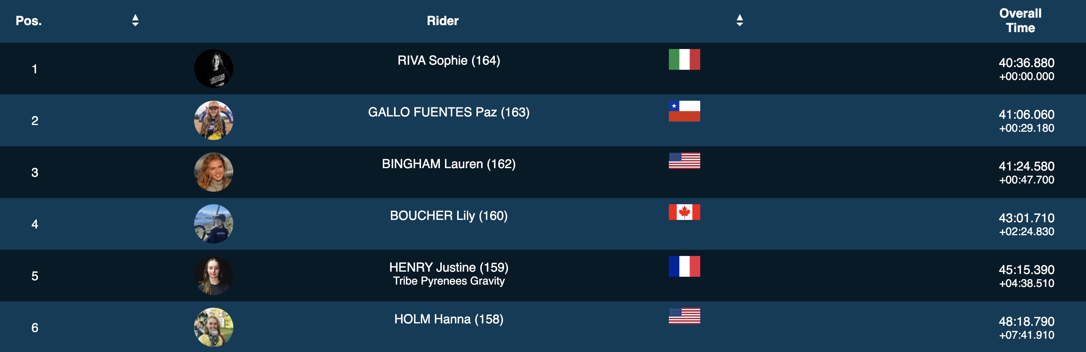Sort by Rider column arrows
Screen dimensions: 1086x352
click(739, 20)
